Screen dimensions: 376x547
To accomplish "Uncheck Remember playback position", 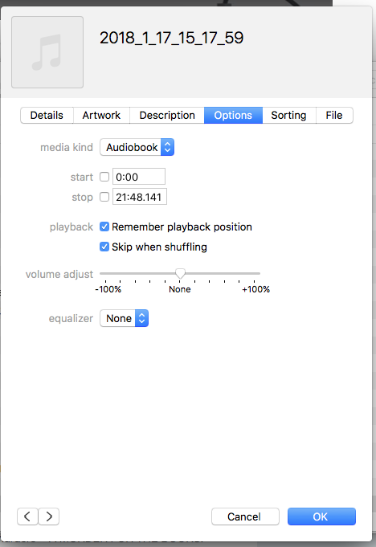I will coord(104,227).
